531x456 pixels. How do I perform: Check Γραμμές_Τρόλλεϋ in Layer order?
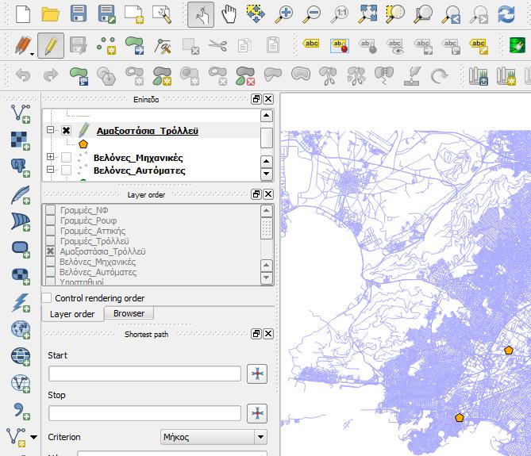point(51,241)
